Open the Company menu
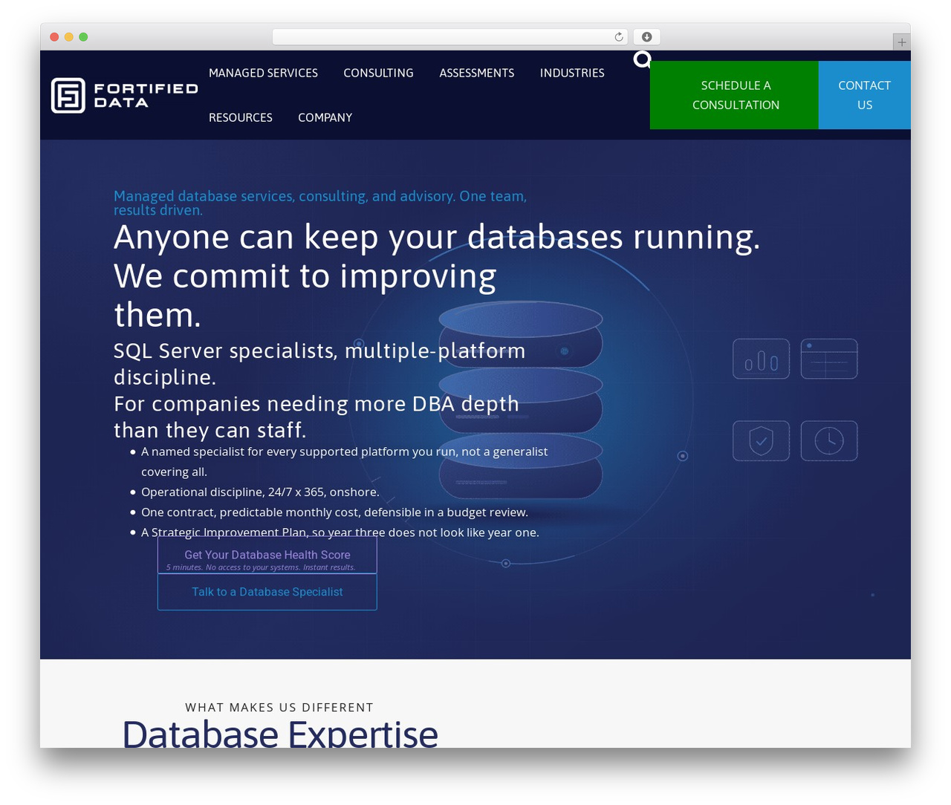This screenshot has width=951, height=805. (x=325, y=117)
